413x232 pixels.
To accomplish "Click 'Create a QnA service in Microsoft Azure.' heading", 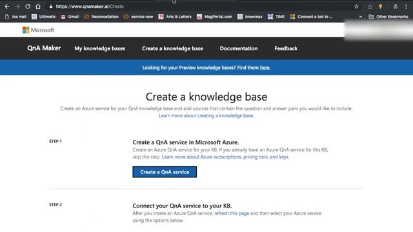I will [185, 142].
